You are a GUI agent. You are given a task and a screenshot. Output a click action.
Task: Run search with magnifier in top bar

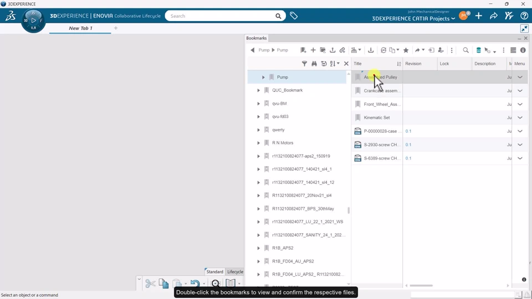[x=278, y=16]
